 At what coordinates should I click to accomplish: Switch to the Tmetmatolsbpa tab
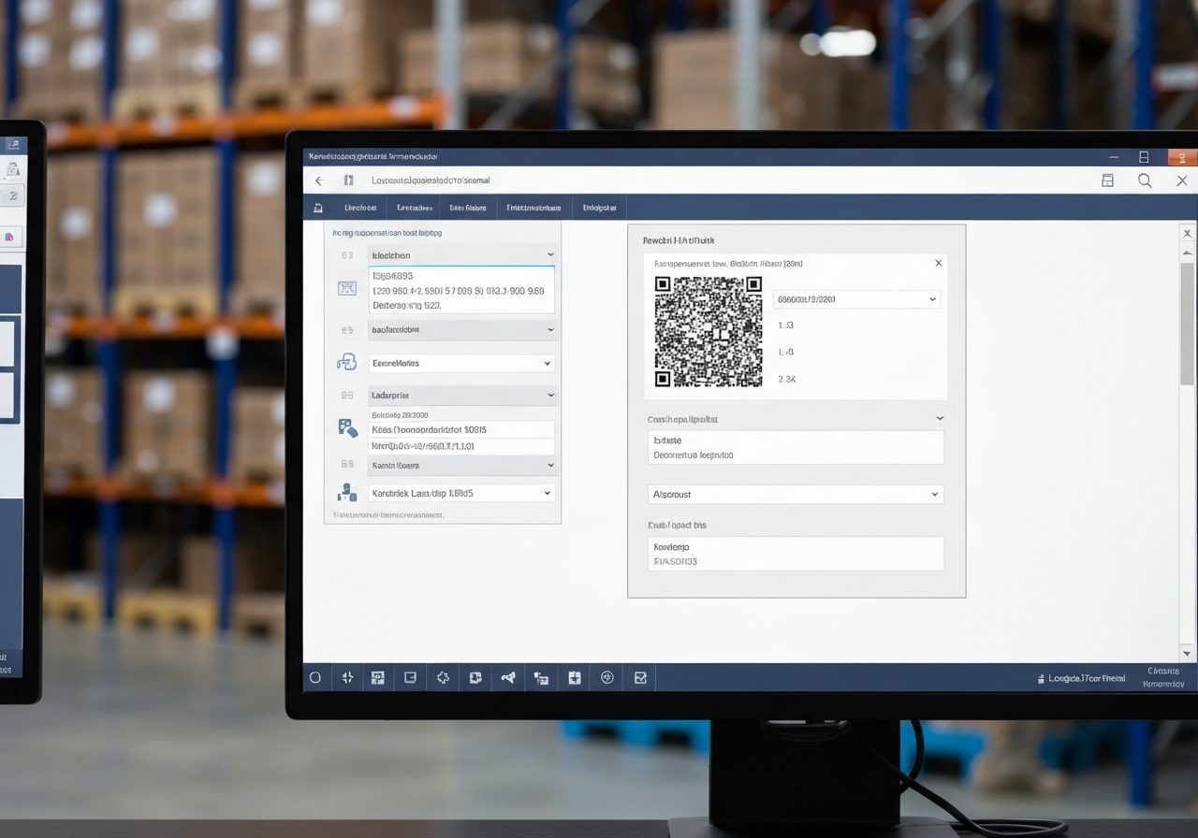click(533, 208)
